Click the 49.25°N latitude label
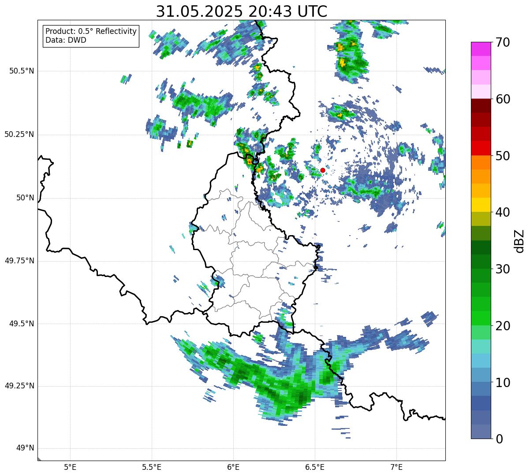The width and height of the screenshot is (530, 476). click(x=19, y=386)
